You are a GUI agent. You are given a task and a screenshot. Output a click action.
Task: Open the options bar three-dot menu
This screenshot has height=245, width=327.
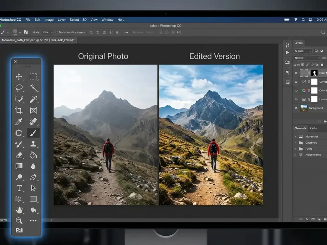126,32
